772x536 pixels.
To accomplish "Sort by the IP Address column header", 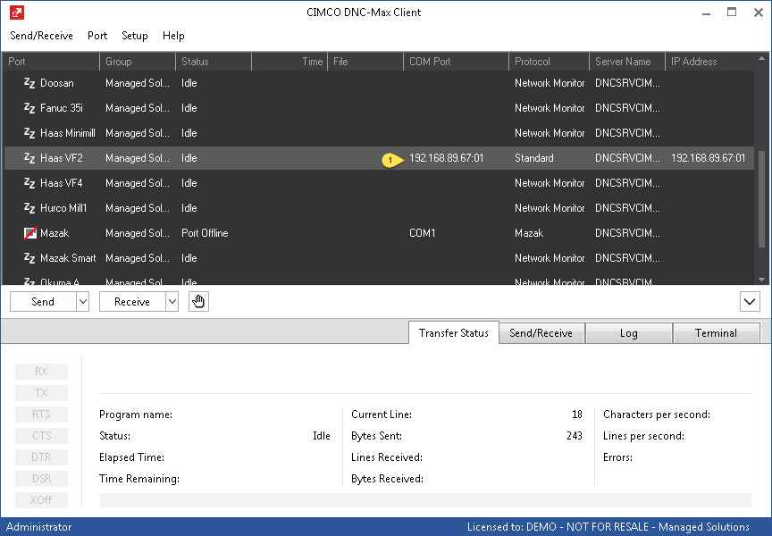I will [x=709, y=62].
